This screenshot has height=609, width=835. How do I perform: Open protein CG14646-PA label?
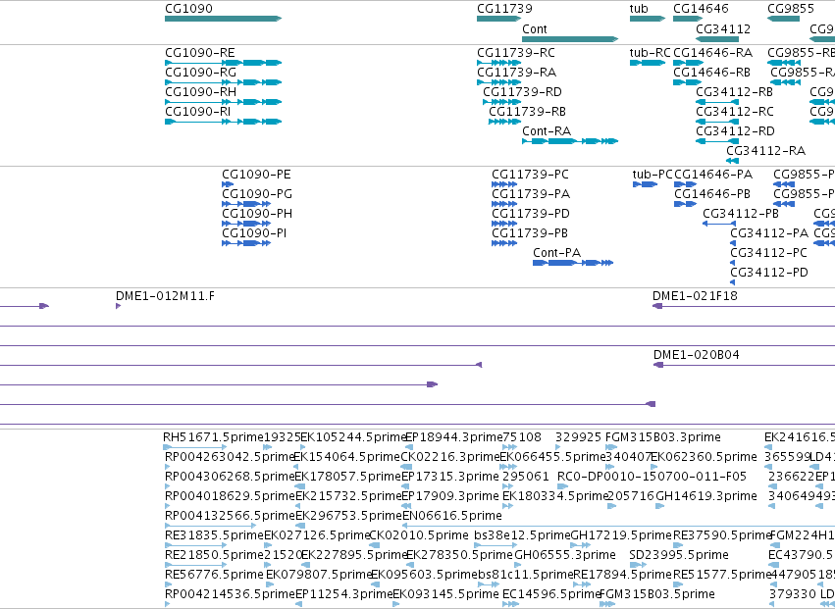click(x=713, y=175)
